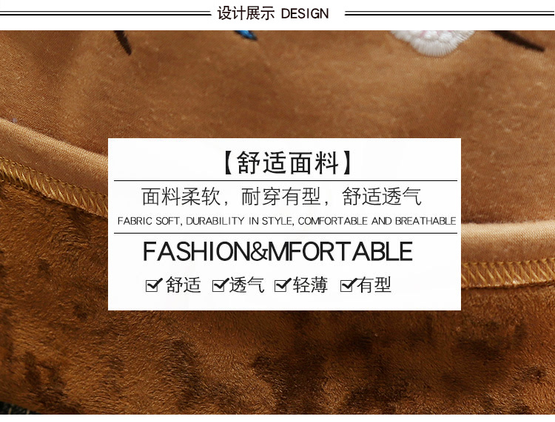Toggle the 透气 checkbox
The image size is (555, 422).
click(x=221, y=285)
